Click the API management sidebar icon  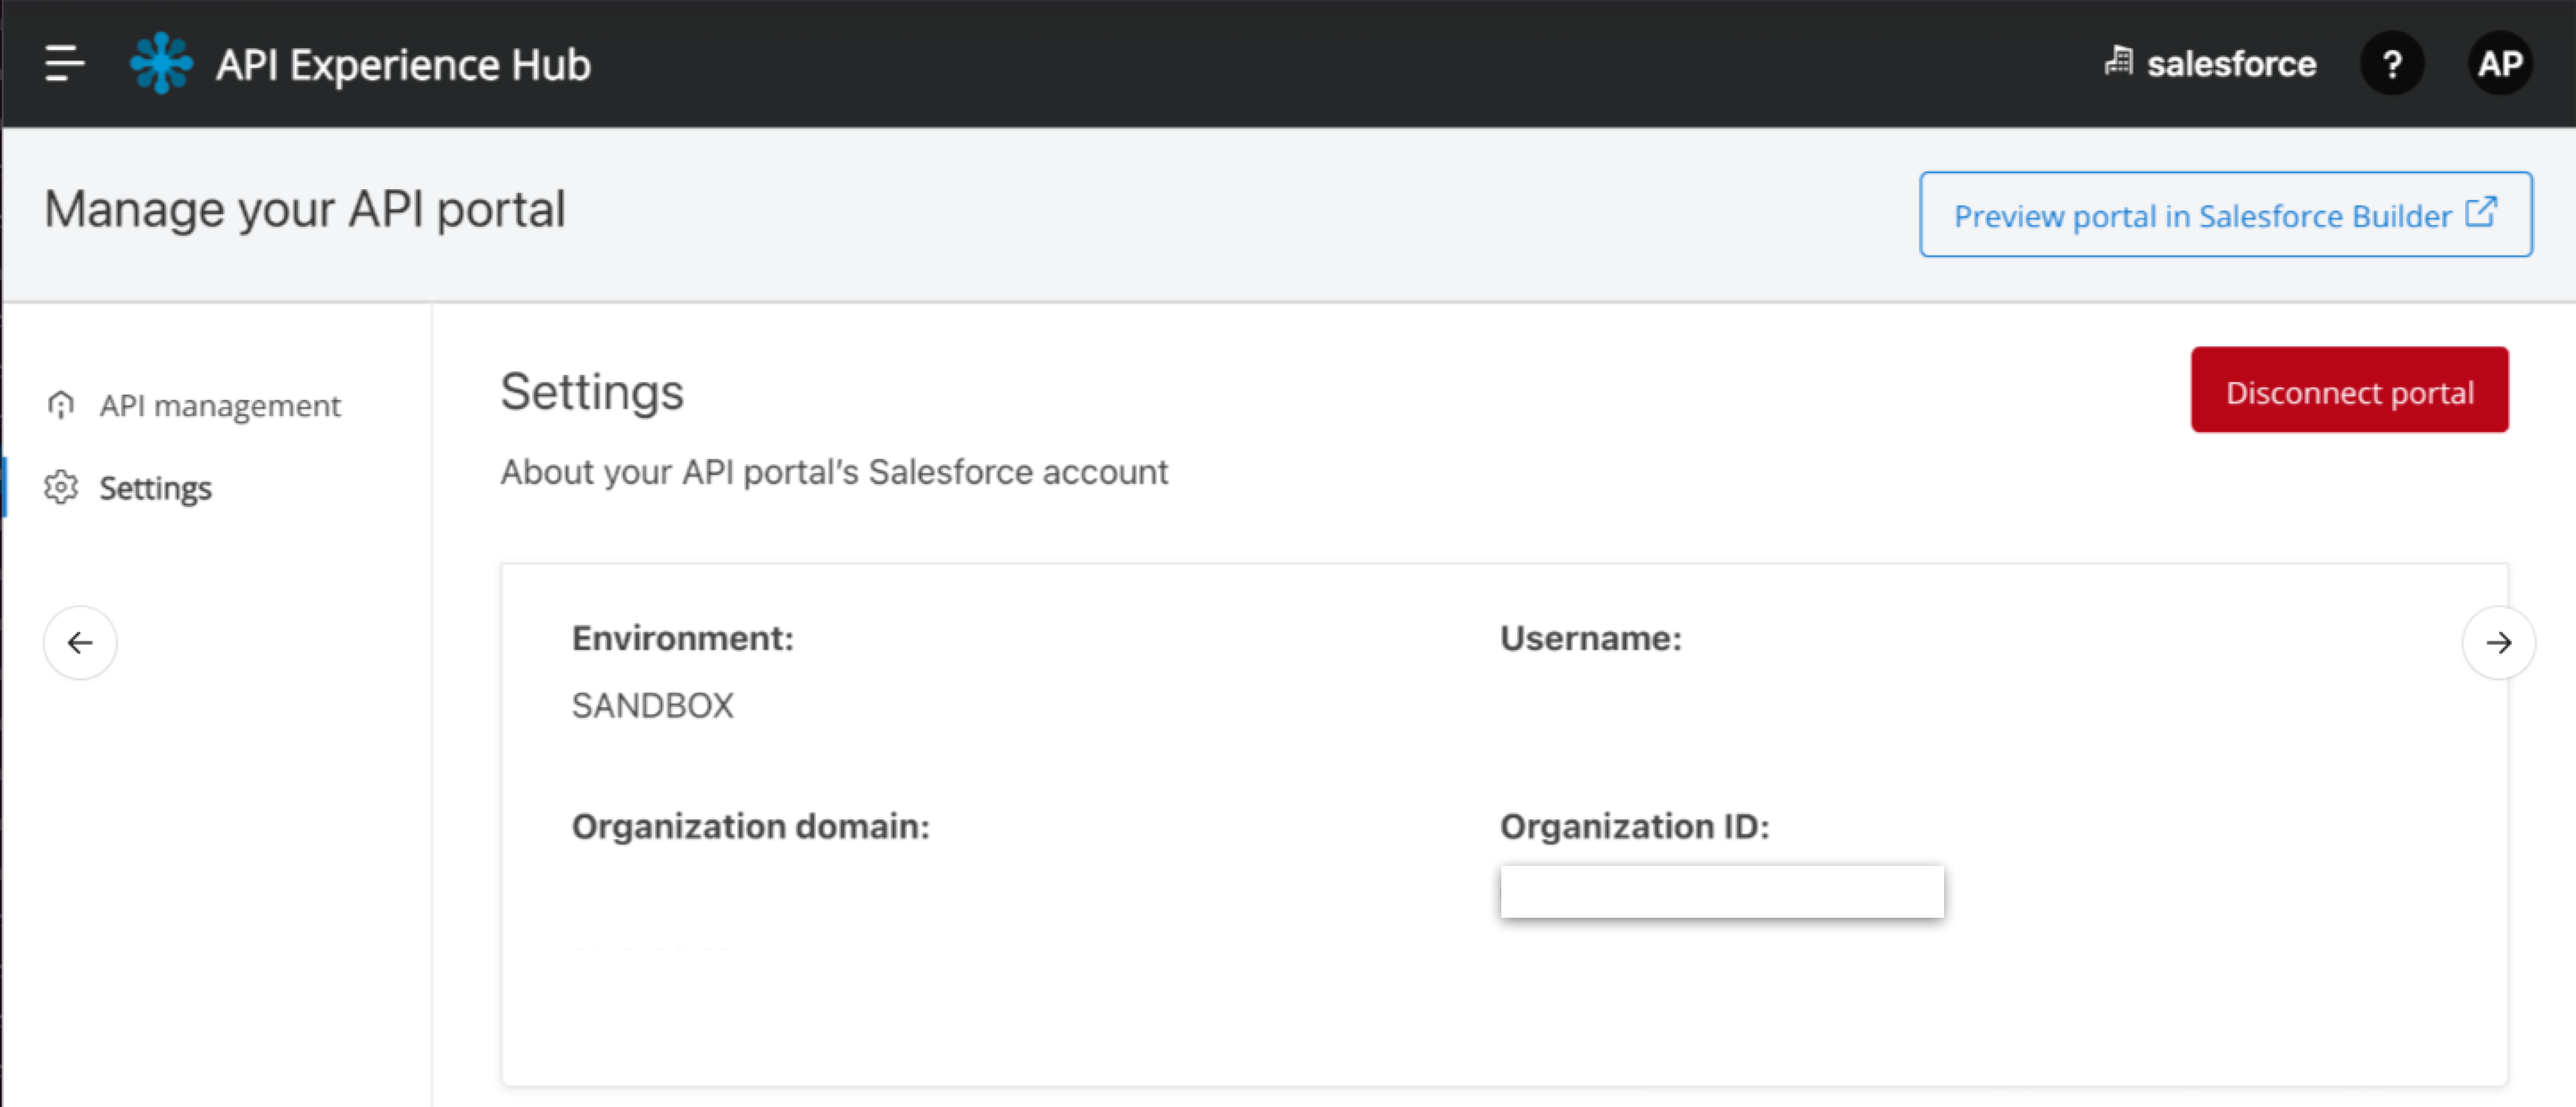(61, 405)
